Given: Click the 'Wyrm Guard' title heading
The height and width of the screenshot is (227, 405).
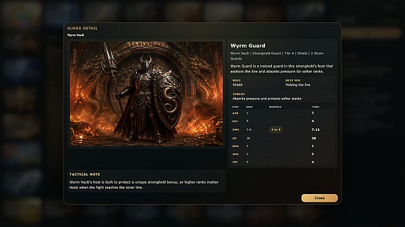Looking at the screenshot, I should (248, 45).
